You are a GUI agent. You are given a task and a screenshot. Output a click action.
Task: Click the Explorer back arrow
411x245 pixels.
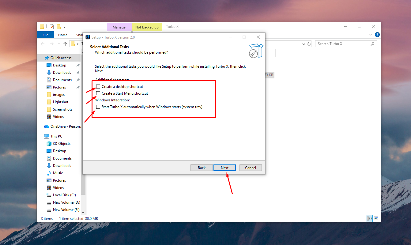click(x=43, y=44)
